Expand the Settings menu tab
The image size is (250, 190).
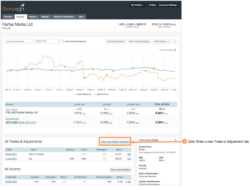coord(46,17)
